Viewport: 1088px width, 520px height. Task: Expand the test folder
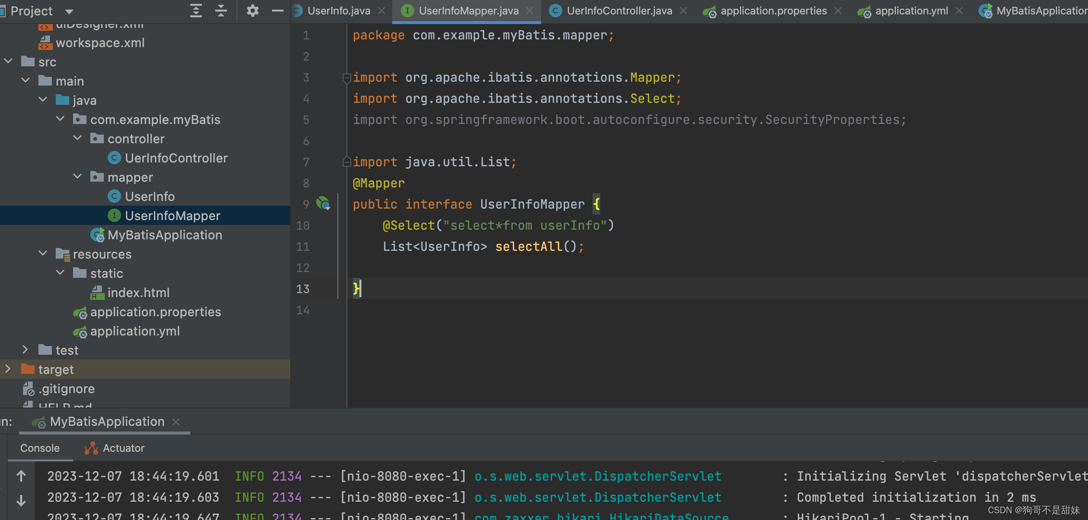click(25, 350)
